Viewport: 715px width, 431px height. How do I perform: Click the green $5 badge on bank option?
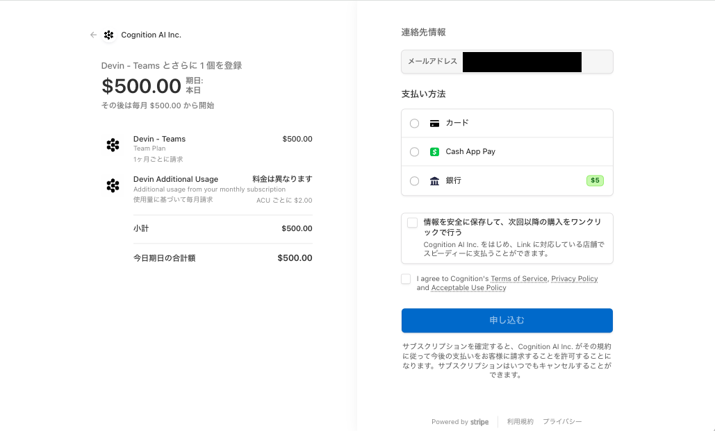point(595,180)
